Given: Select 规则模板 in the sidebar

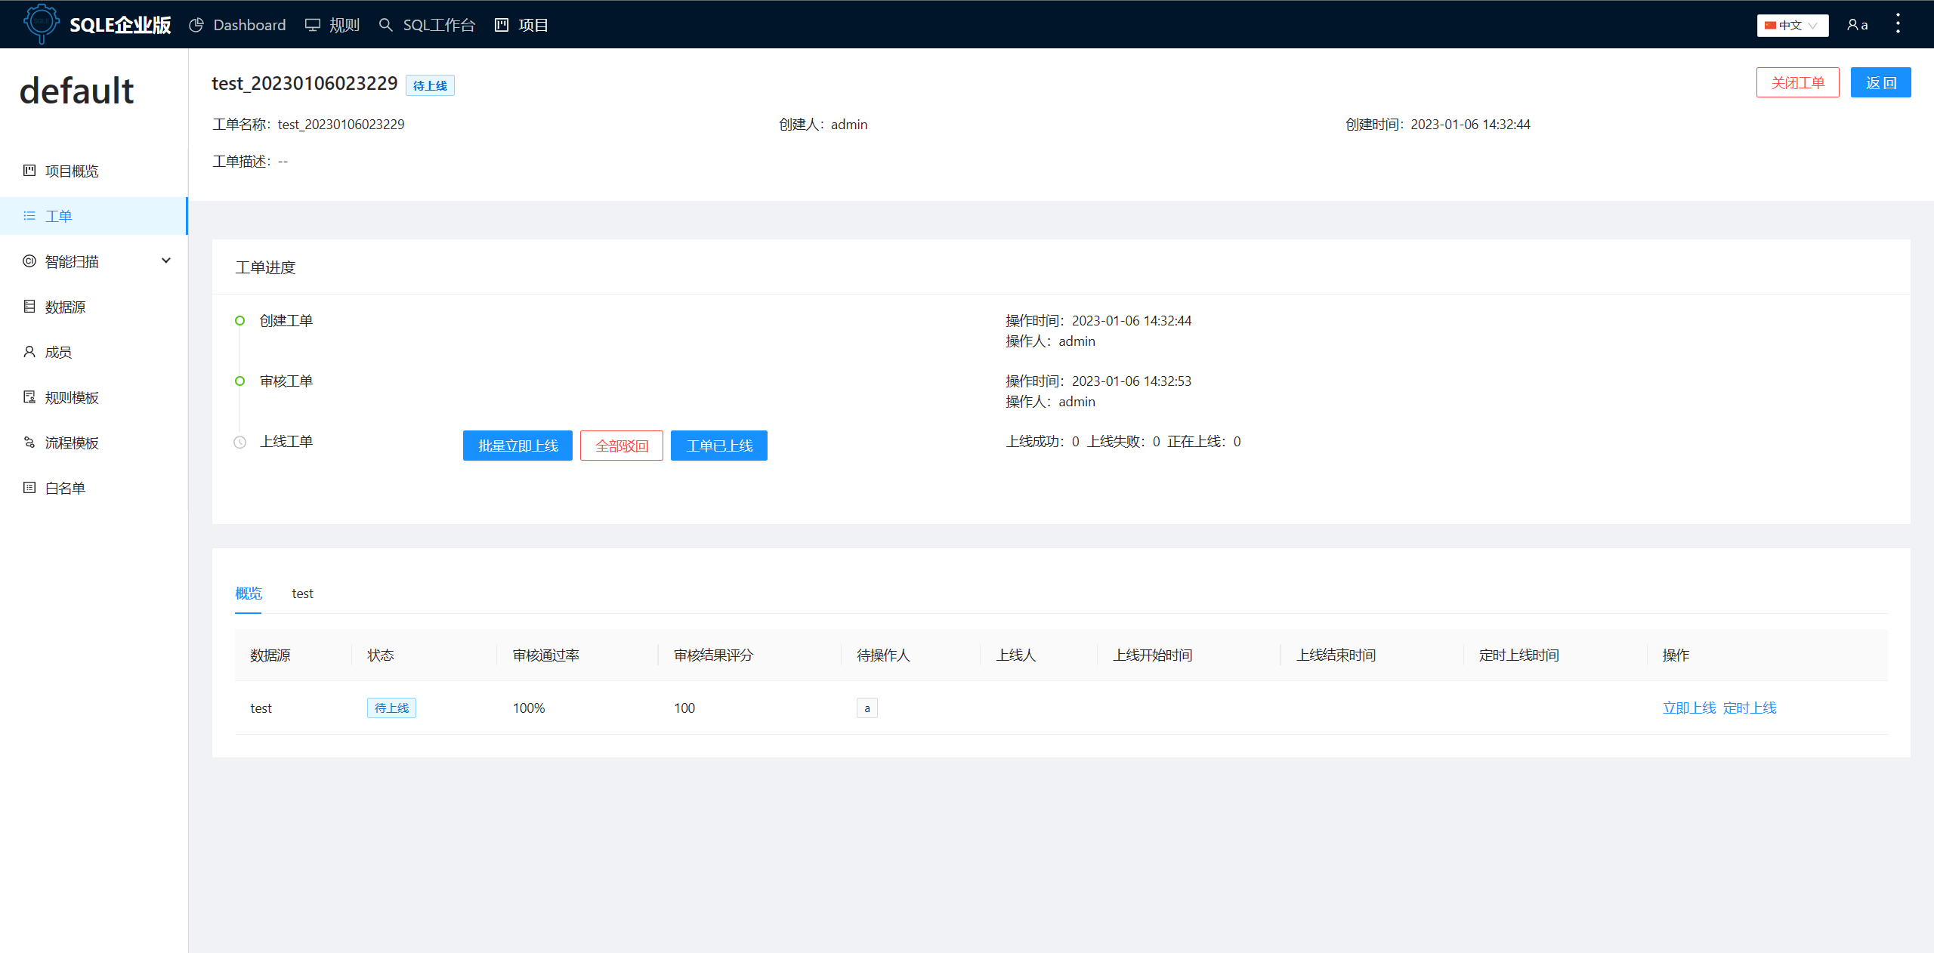Looking at the screenshot, I should click(71, 397).
